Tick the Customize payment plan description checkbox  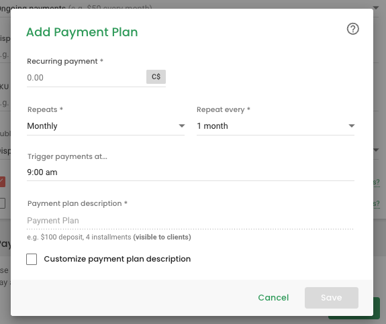pyautogui.click(x=32, y=260)
